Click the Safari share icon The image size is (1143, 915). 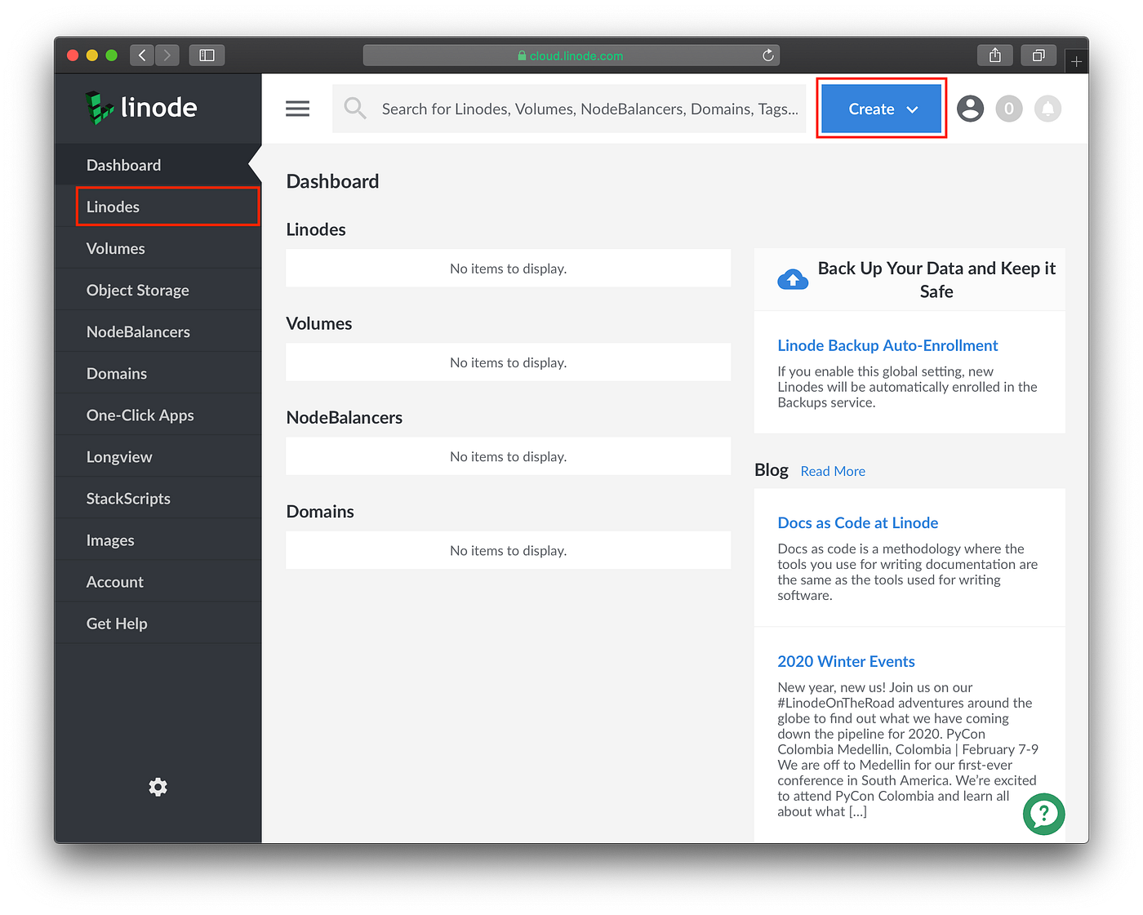coord(995,56)
